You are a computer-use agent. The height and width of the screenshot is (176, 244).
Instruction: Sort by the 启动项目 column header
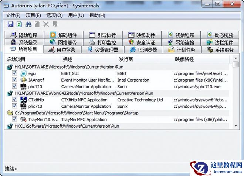click(x=33, y=59)
